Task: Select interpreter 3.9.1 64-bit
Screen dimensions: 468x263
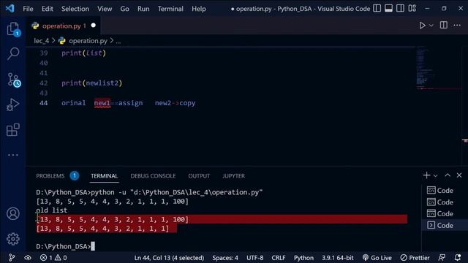Action: pos(338,258)
